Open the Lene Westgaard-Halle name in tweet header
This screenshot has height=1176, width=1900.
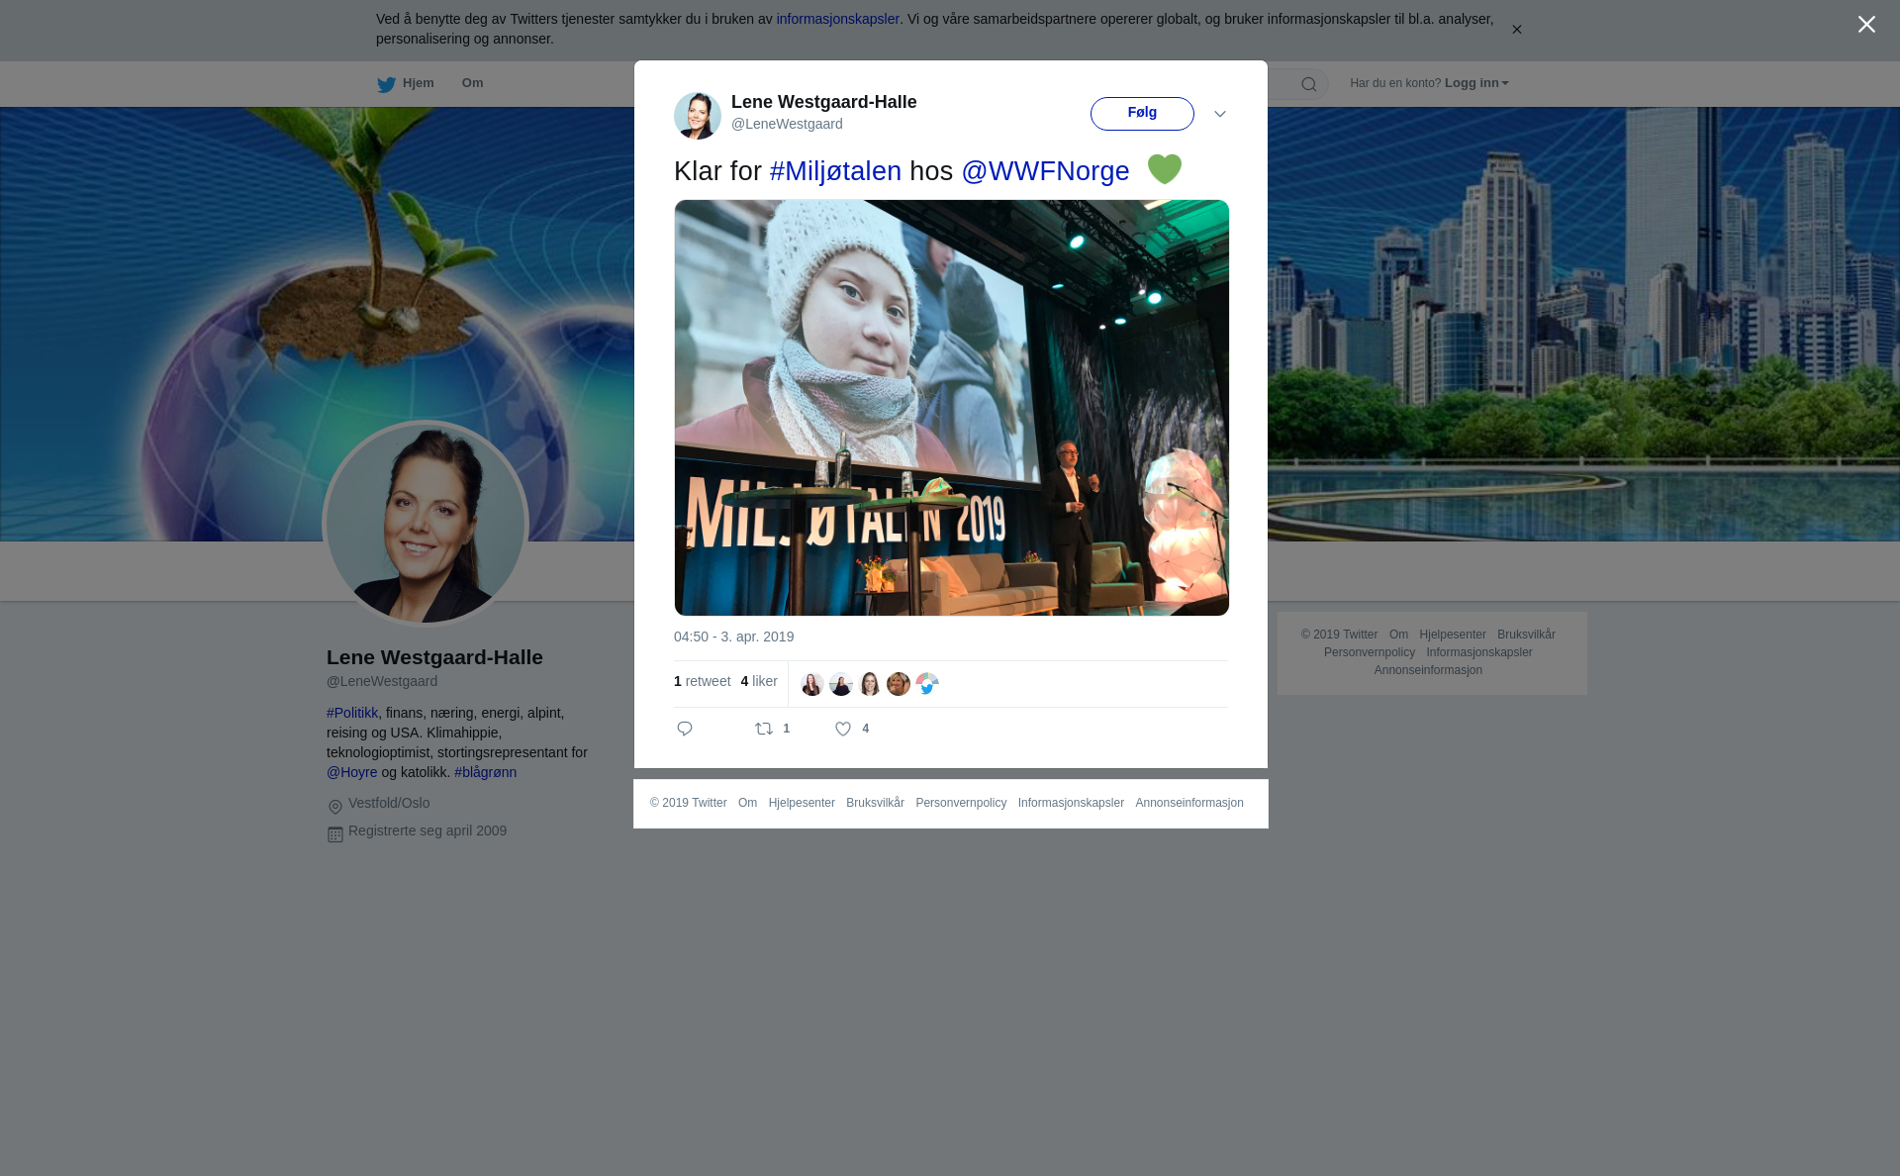tap(824, 102)
